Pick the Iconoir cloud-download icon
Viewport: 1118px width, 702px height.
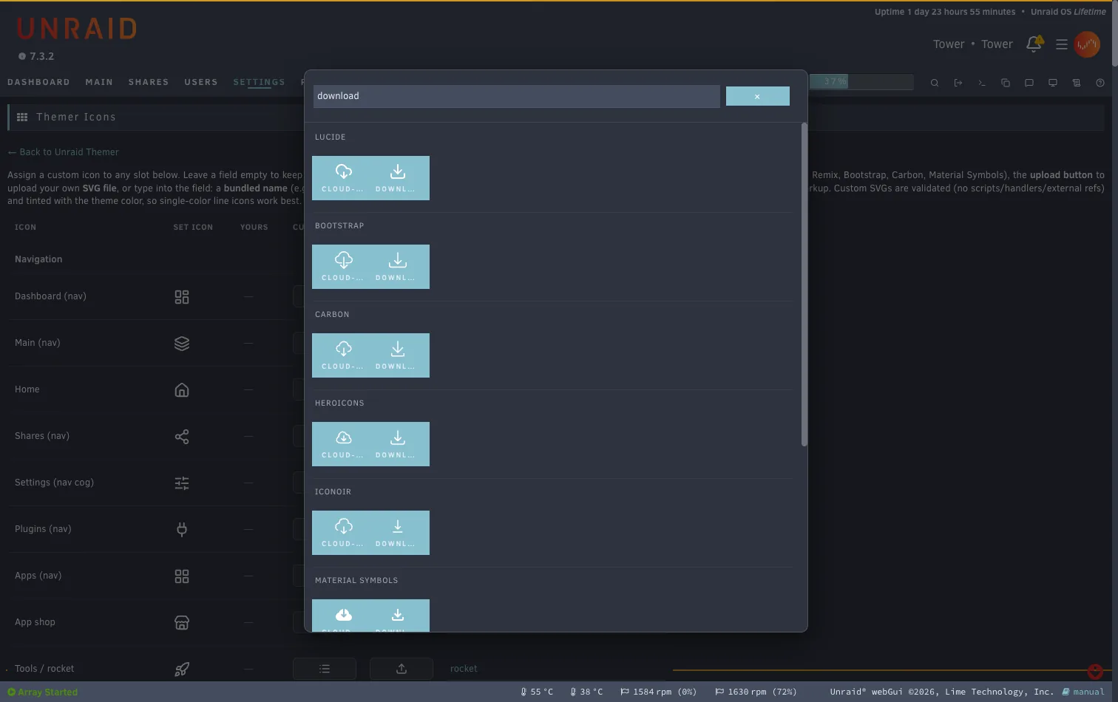[343, 533]
